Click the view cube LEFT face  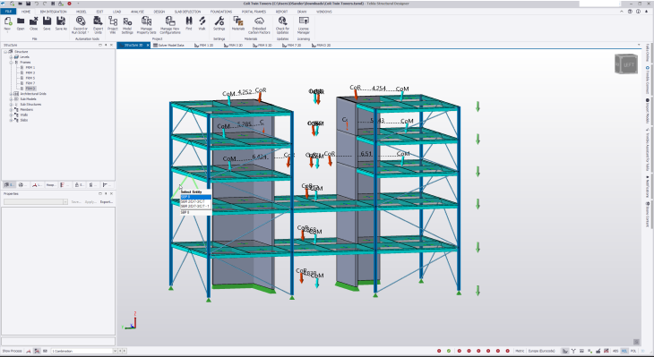click(x=629, y=65)
